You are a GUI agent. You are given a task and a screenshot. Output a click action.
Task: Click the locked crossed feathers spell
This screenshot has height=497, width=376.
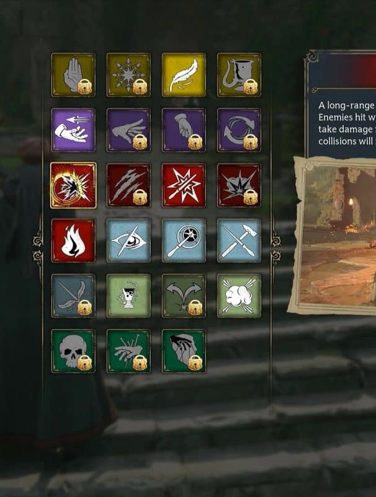coord(73,296)
